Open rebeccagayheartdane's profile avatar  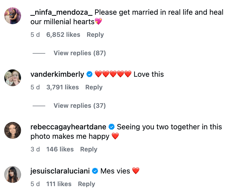tap(13, 130)
